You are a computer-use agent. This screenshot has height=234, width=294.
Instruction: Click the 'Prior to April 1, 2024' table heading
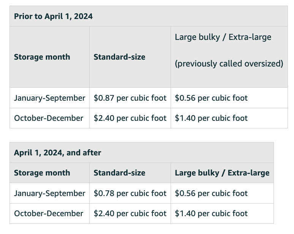click(53, 16)
